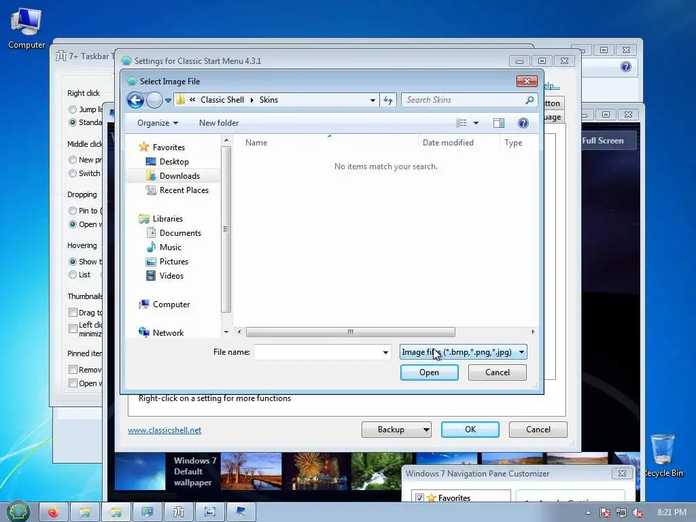
Task: Click navigation pane scroll up arrow
Action: tap(226, 140)
